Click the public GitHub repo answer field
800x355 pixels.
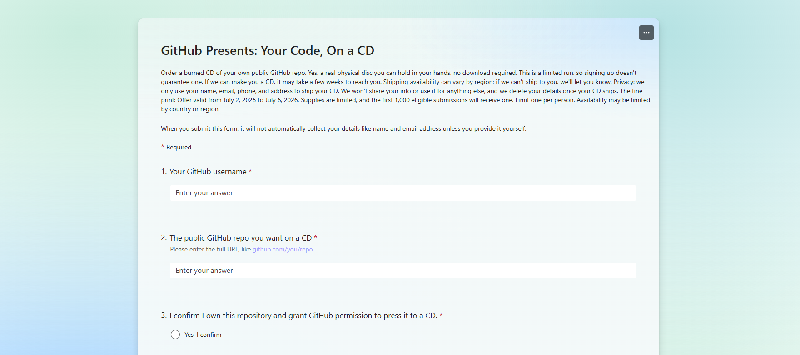point(403,271)
